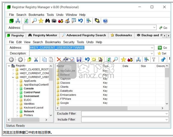Image resolution: width=173 pixels, height=137 pixels.
Task: Switch to the Registry Monitor tab
Action: click(x=43, y=35)
